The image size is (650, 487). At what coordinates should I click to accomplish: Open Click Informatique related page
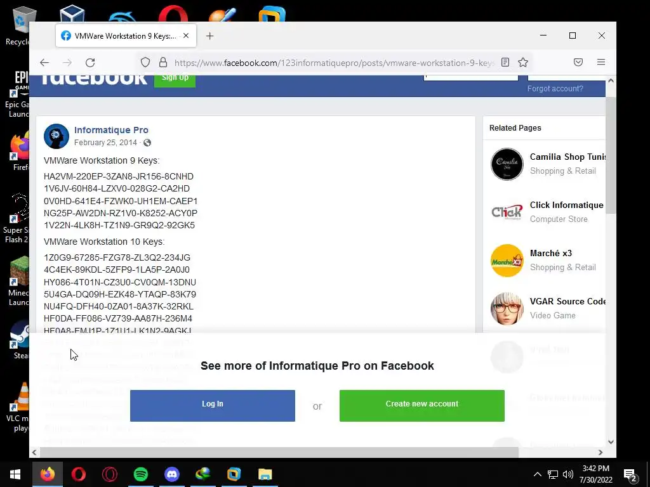point(567,205)
